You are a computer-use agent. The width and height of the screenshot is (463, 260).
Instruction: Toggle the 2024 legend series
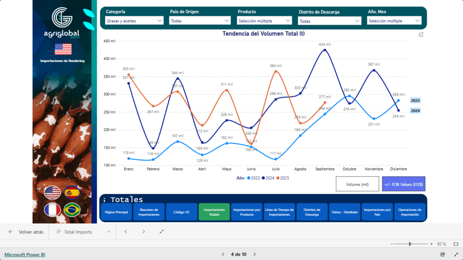pos(269,178)
